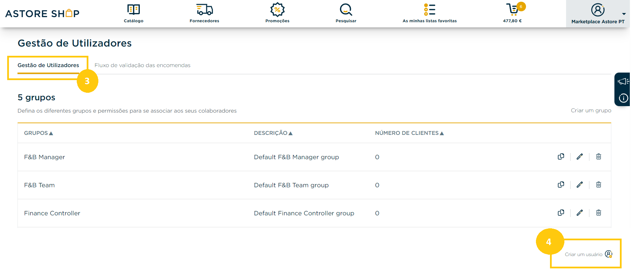Click the client count in Finance Controller row

coord(377,213)
